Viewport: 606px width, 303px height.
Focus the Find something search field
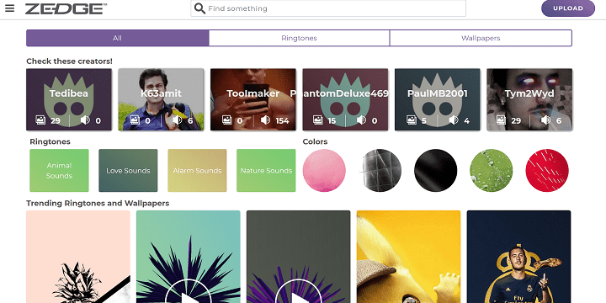click(x=328, y=8)
